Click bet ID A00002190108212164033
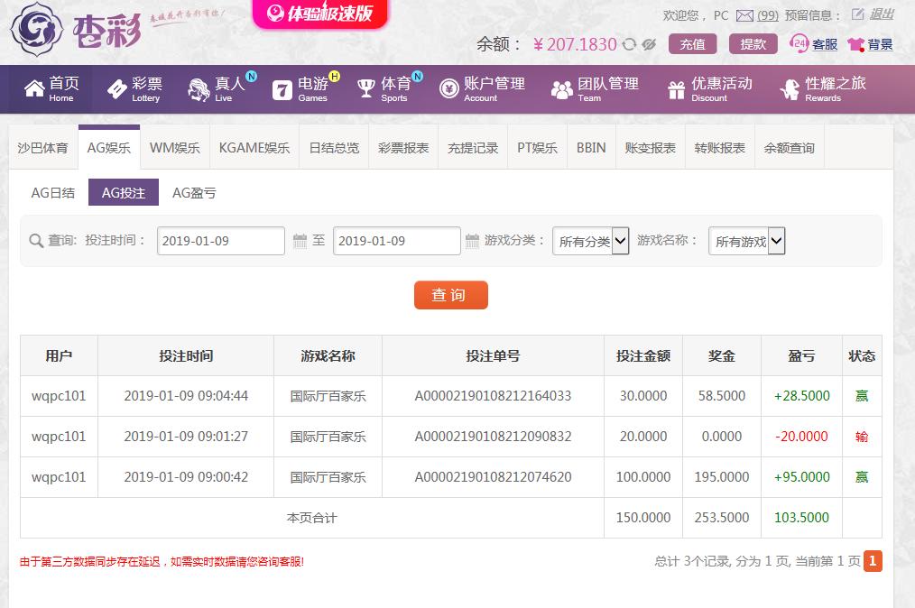Image resolution: width=915 pixels, height=608 pixels. pos(493,396)
